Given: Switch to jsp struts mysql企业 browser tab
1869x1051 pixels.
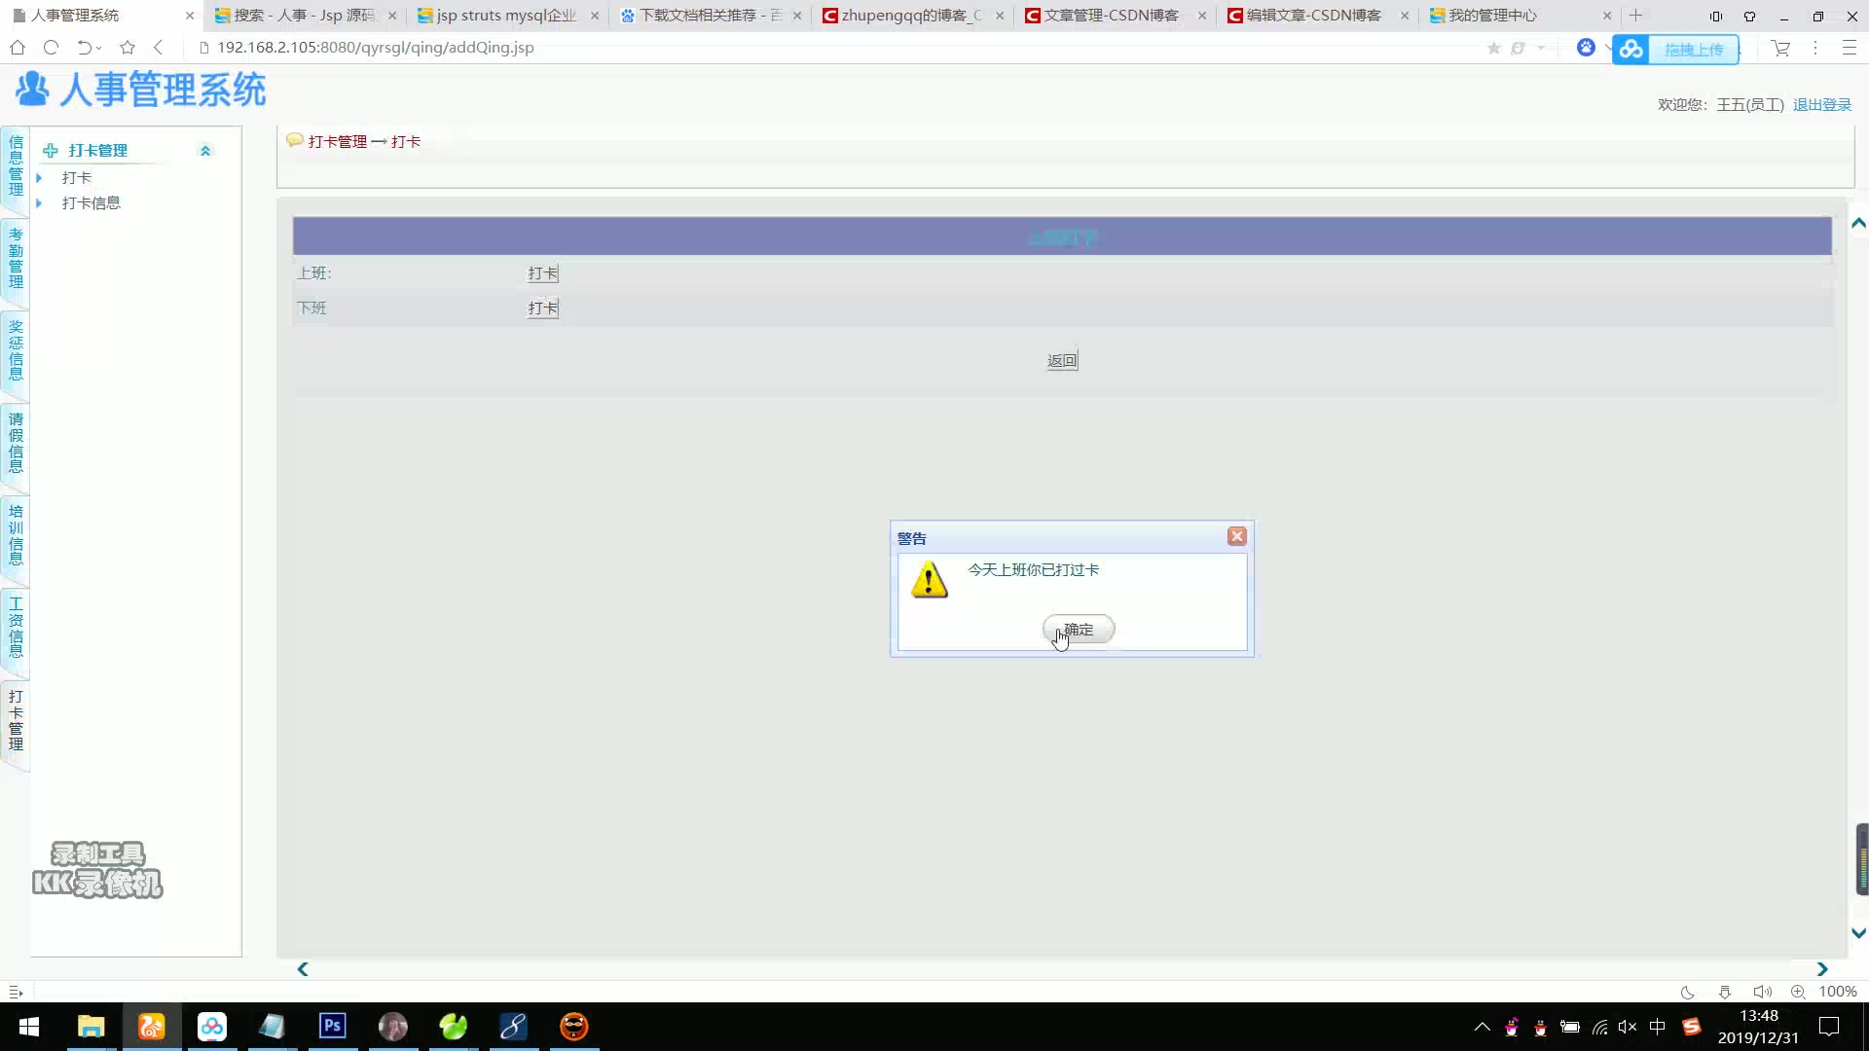Looking at the screenshot, I should tap(506, 16).
